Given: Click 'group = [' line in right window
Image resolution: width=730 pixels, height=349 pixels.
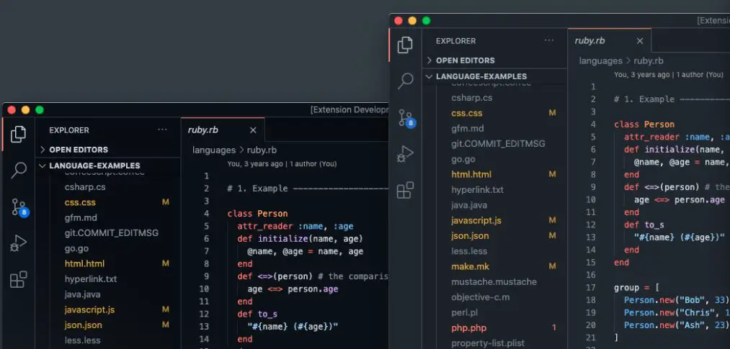Looking at the screenshot, I should (x=636, y=288).
